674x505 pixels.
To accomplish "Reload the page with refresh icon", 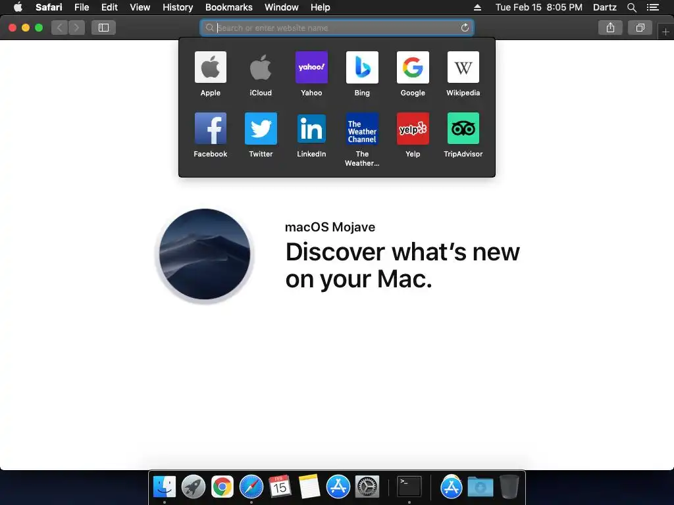I will pos(465,28).
